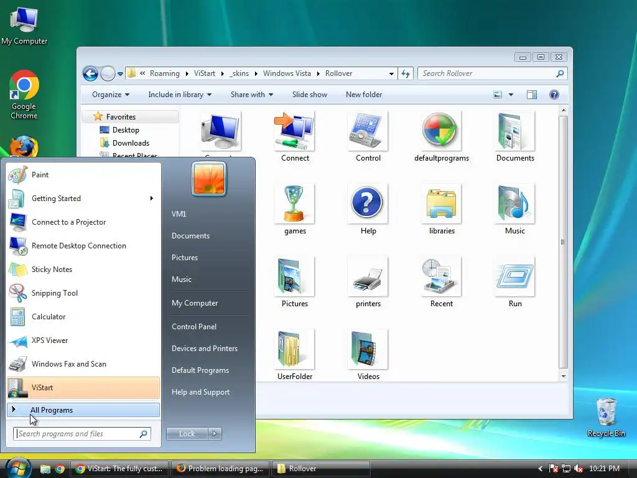This screenshot has width=637, height=478.
Task: Open the Share with dropdown
Action: (251, 95)
